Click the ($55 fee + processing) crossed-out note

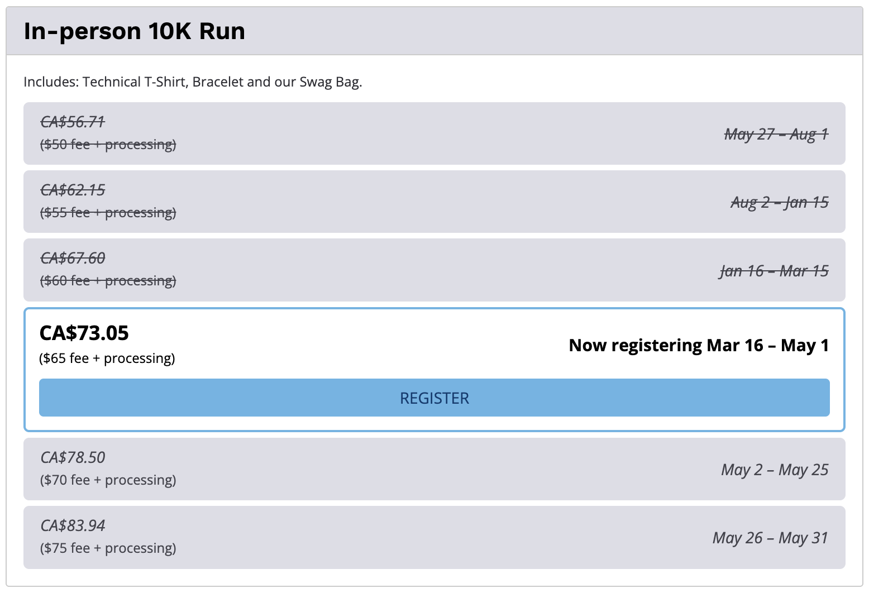click(x=108, y=213)
